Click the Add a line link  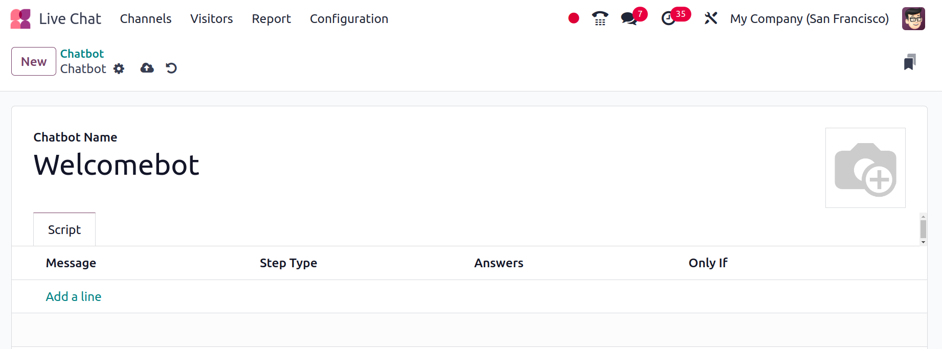(x=74, y=296)
